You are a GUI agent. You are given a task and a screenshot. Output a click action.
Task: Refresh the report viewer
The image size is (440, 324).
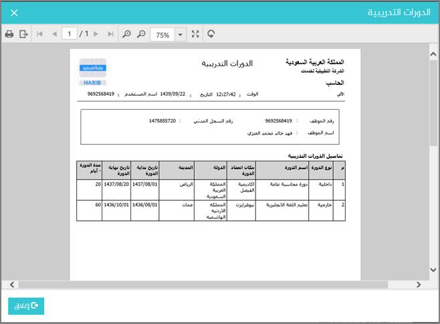211,34
